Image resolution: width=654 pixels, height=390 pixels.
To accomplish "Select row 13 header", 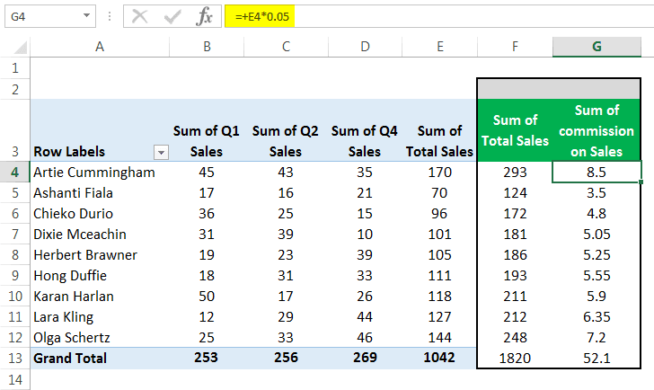I will [15, 358].
